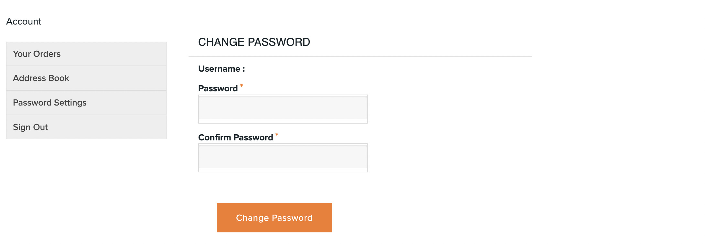Place cursor in new password box
This screenshot has width=705, height=244.
point(283,109)
